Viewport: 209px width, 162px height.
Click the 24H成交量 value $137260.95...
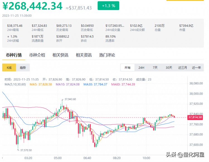click(115, 26)
